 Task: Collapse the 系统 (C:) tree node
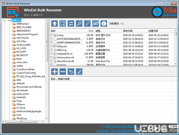(x=4, y=21)
